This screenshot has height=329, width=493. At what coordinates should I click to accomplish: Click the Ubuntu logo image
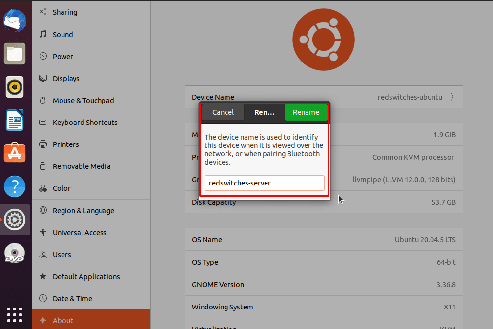coord(324,40)
